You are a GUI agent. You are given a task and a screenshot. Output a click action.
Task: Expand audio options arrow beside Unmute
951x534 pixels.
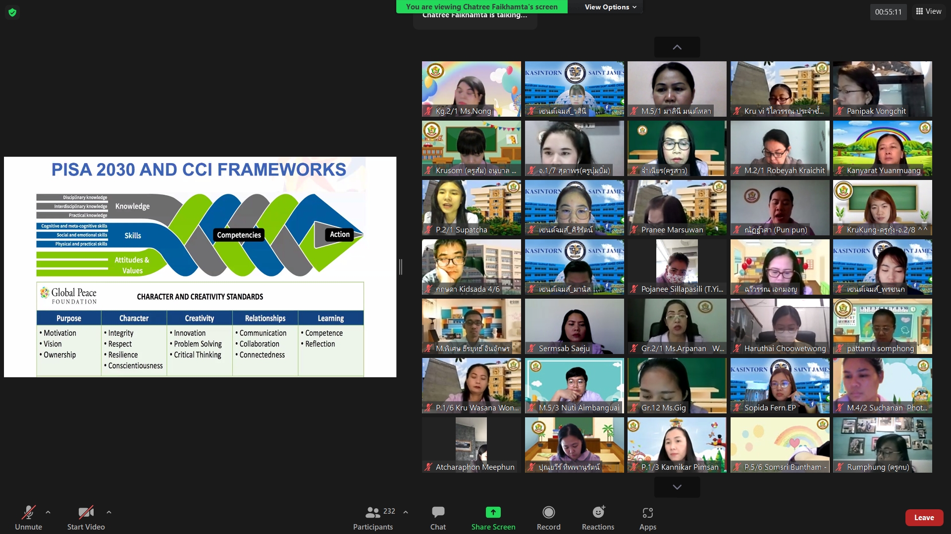[x=48, y=512]
